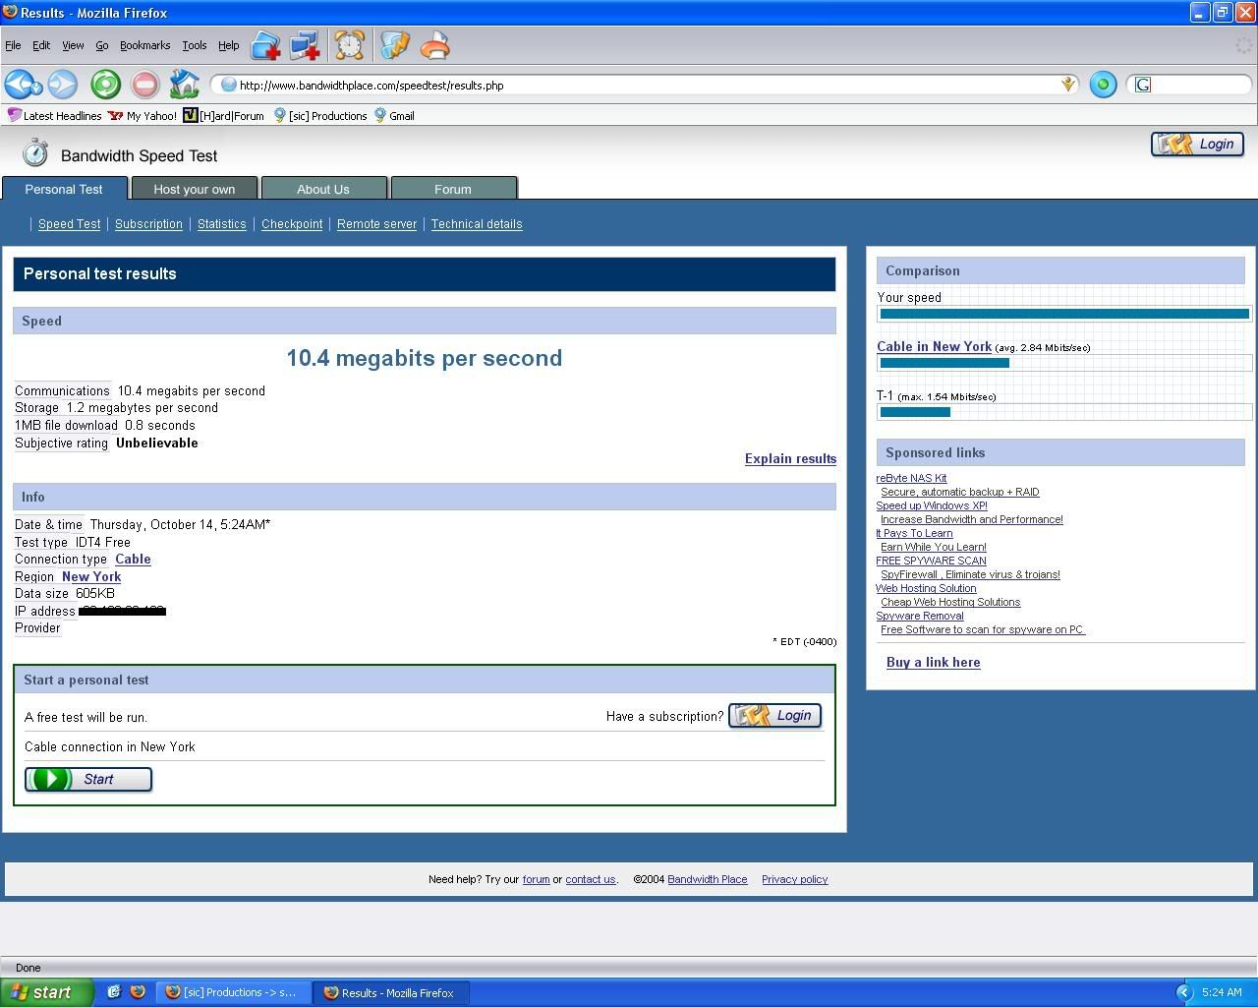Click the Results - Mozilla Firefox taskbar button
Image resolution: width=1258 pixels, height=1007 pixels.
(392, 992)
